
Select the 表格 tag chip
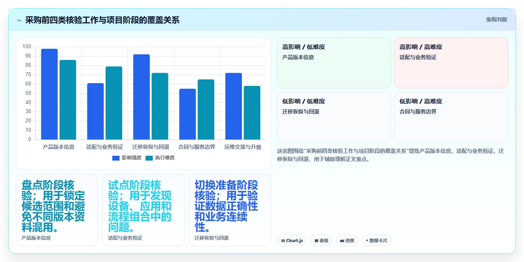click(x=321, y=241)
